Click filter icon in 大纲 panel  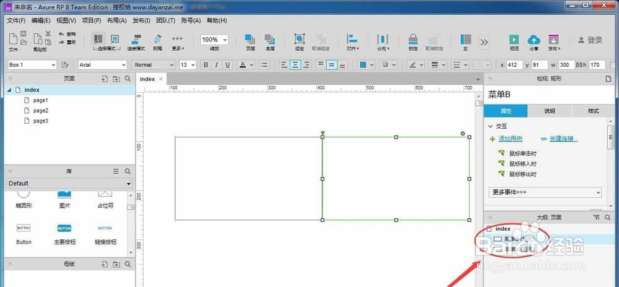click(597, 217)
